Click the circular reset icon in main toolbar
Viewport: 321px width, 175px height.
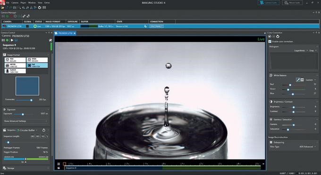(40, 8)
